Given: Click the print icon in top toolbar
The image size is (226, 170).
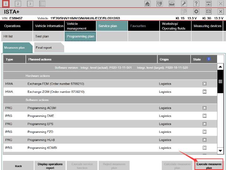Looking at the screenshot, I should [172, 4].
